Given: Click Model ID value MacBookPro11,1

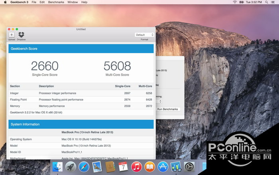Looking at the screenshot, I should point(72,152).
